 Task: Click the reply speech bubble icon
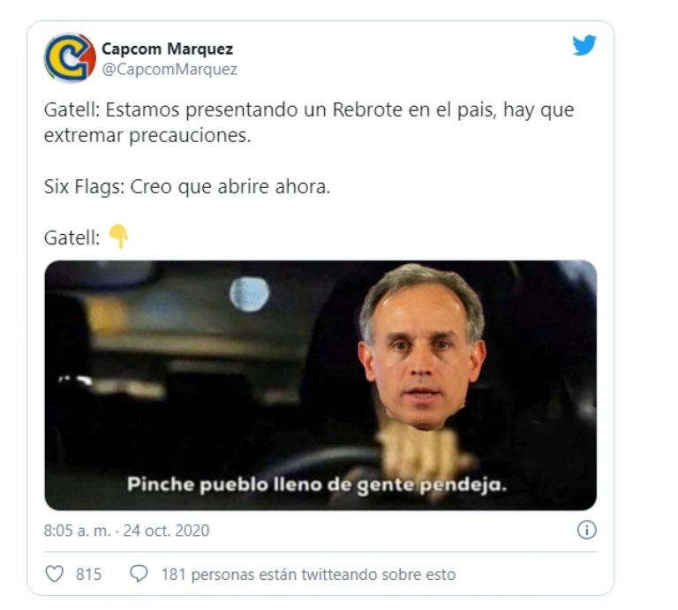[x=139, y=574]
